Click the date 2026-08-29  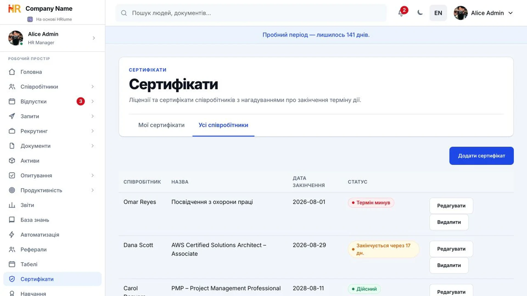309,245
